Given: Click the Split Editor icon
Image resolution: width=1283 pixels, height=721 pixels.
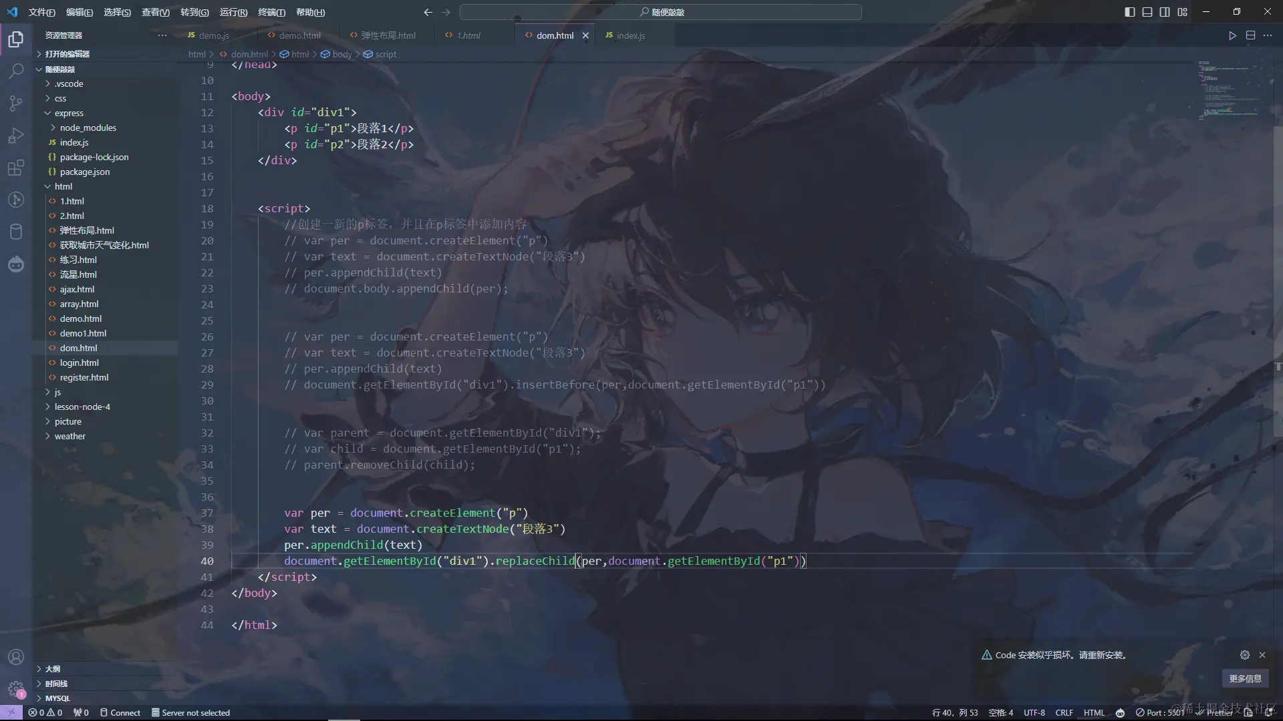Looking at the screenshot, I should point(1250,35).
